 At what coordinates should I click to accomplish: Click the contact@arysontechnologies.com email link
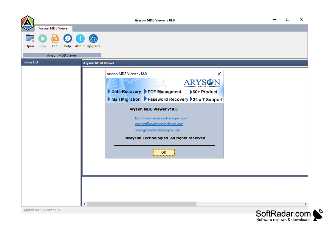point(159,124)
